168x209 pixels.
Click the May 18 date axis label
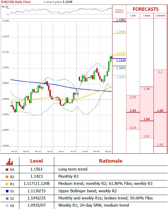tap(108, 152)
